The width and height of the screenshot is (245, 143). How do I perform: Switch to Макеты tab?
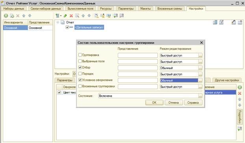coord(145,9)
